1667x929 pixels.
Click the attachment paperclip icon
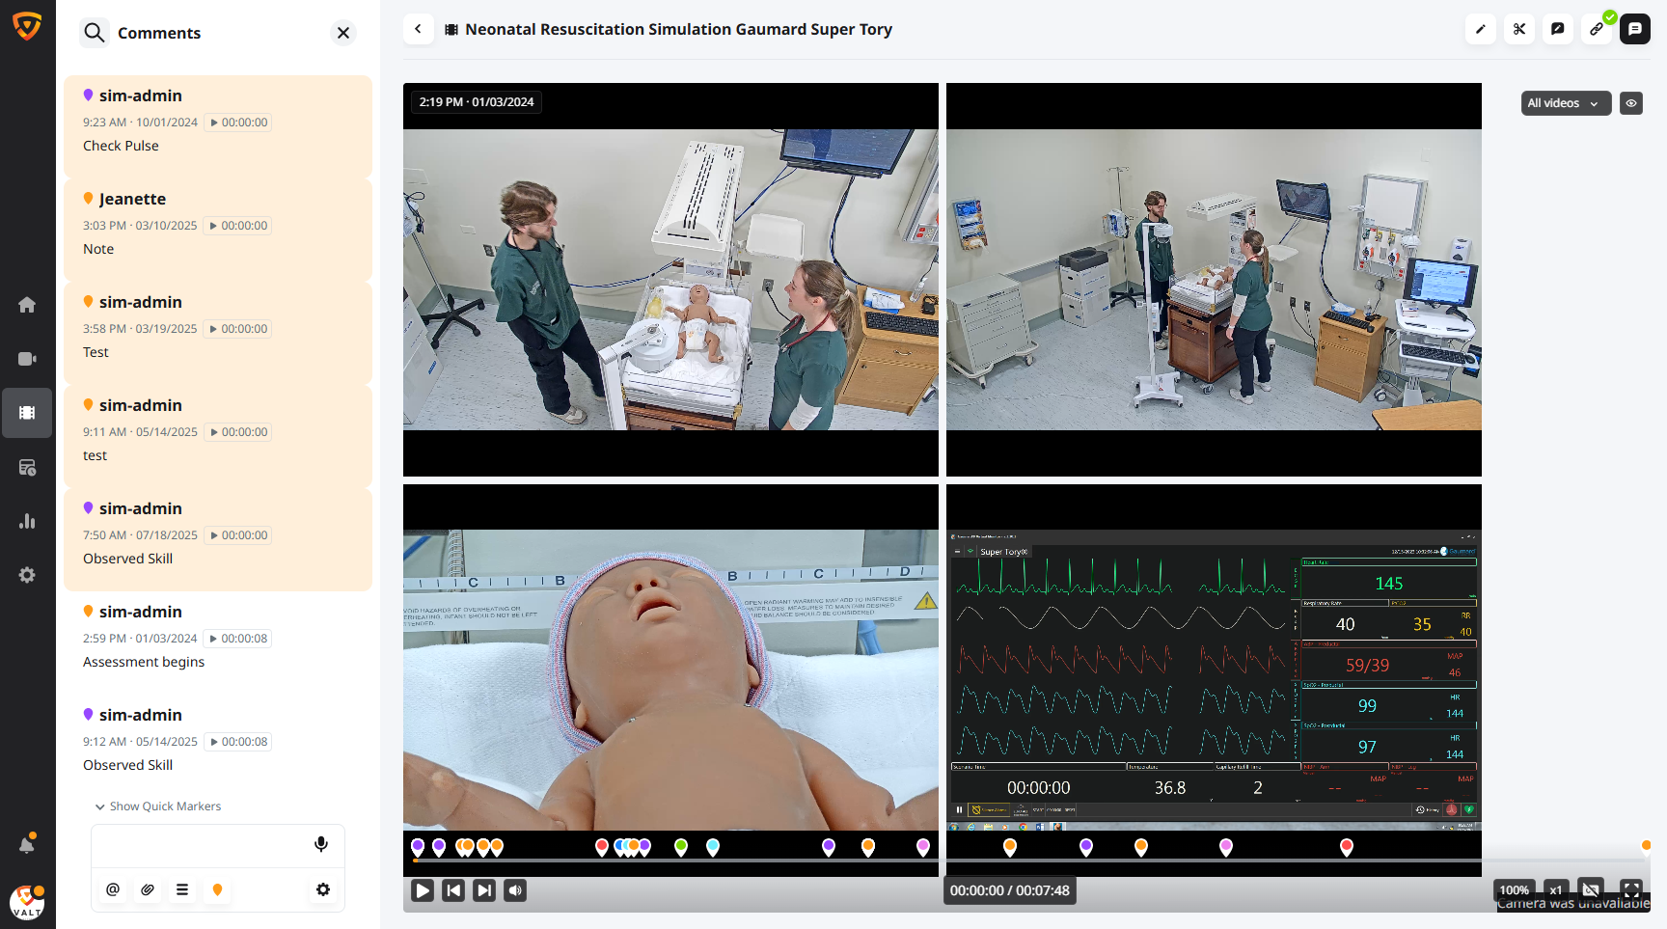(148, 889)
